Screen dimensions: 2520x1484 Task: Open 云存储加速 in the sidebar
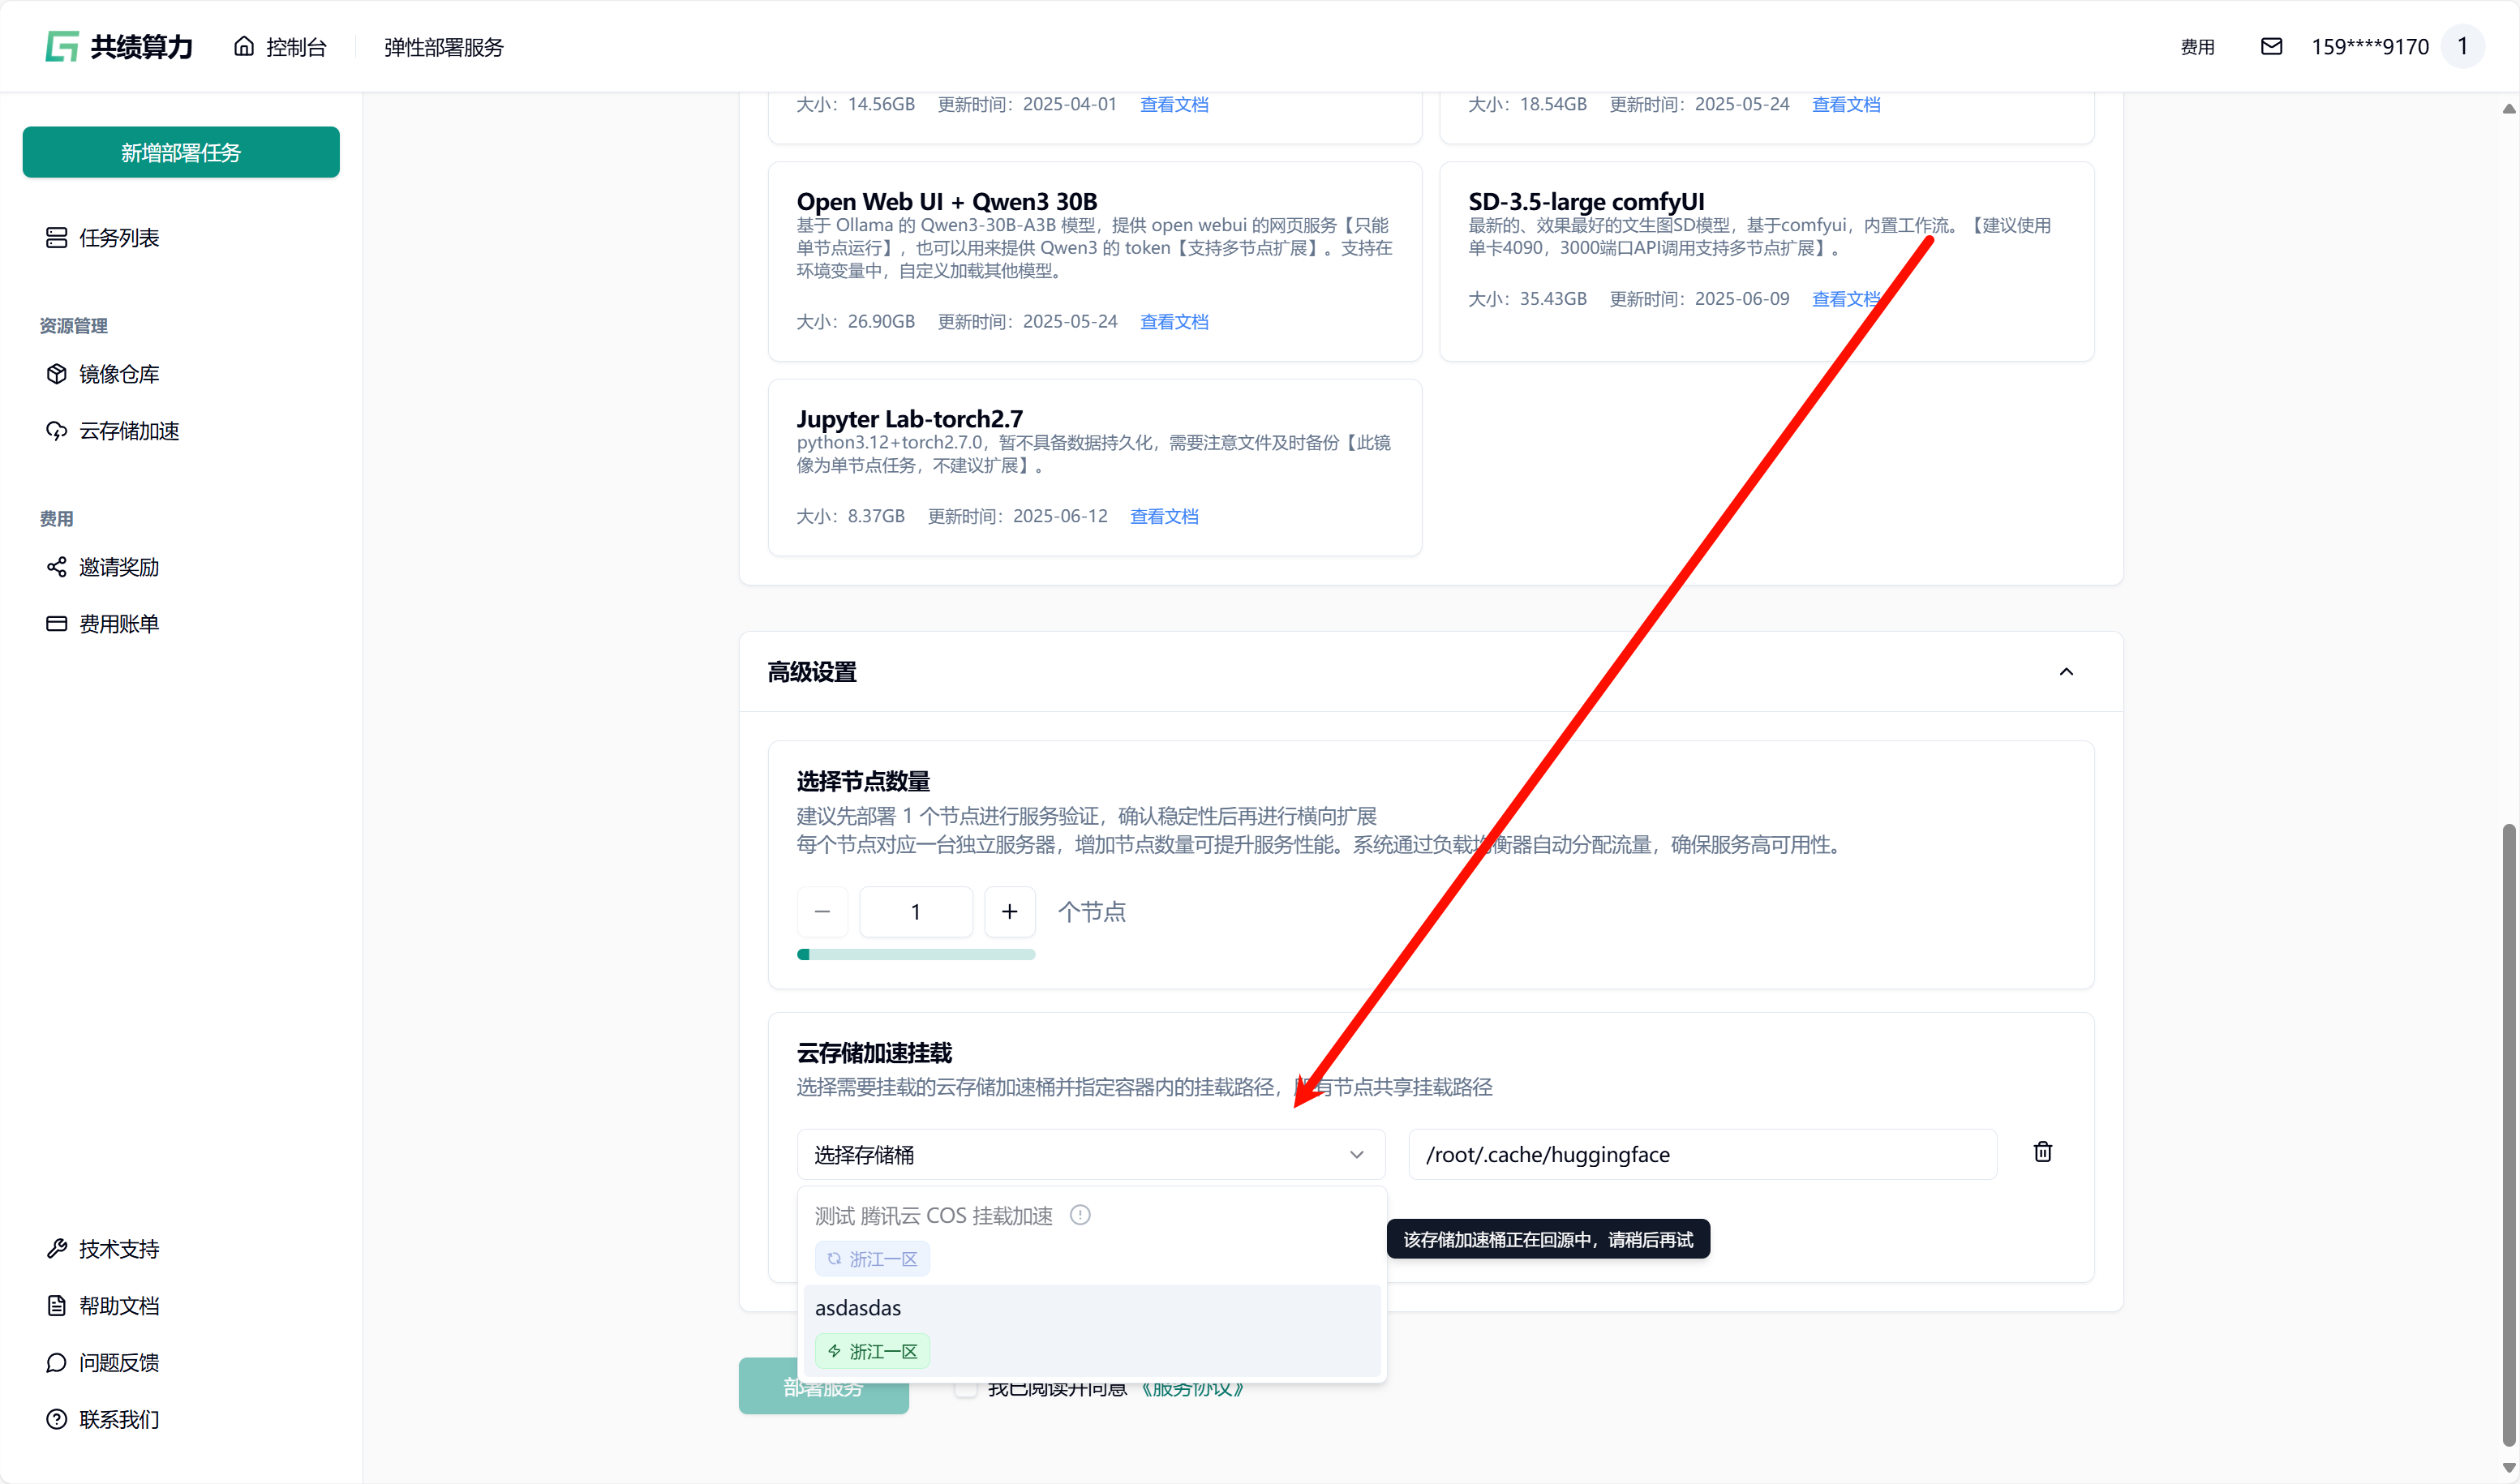(x=128, y=431)
